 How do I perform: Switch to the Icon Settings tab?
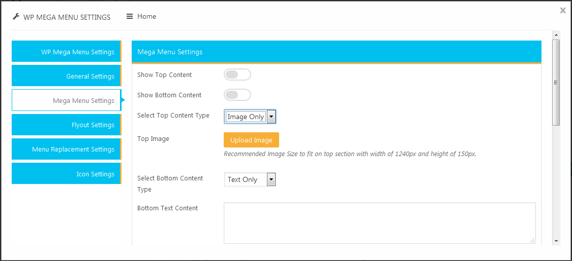(x=67, y=174)
